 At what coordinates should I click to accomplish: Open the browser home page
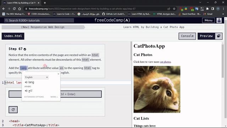(x=20, y=9)
